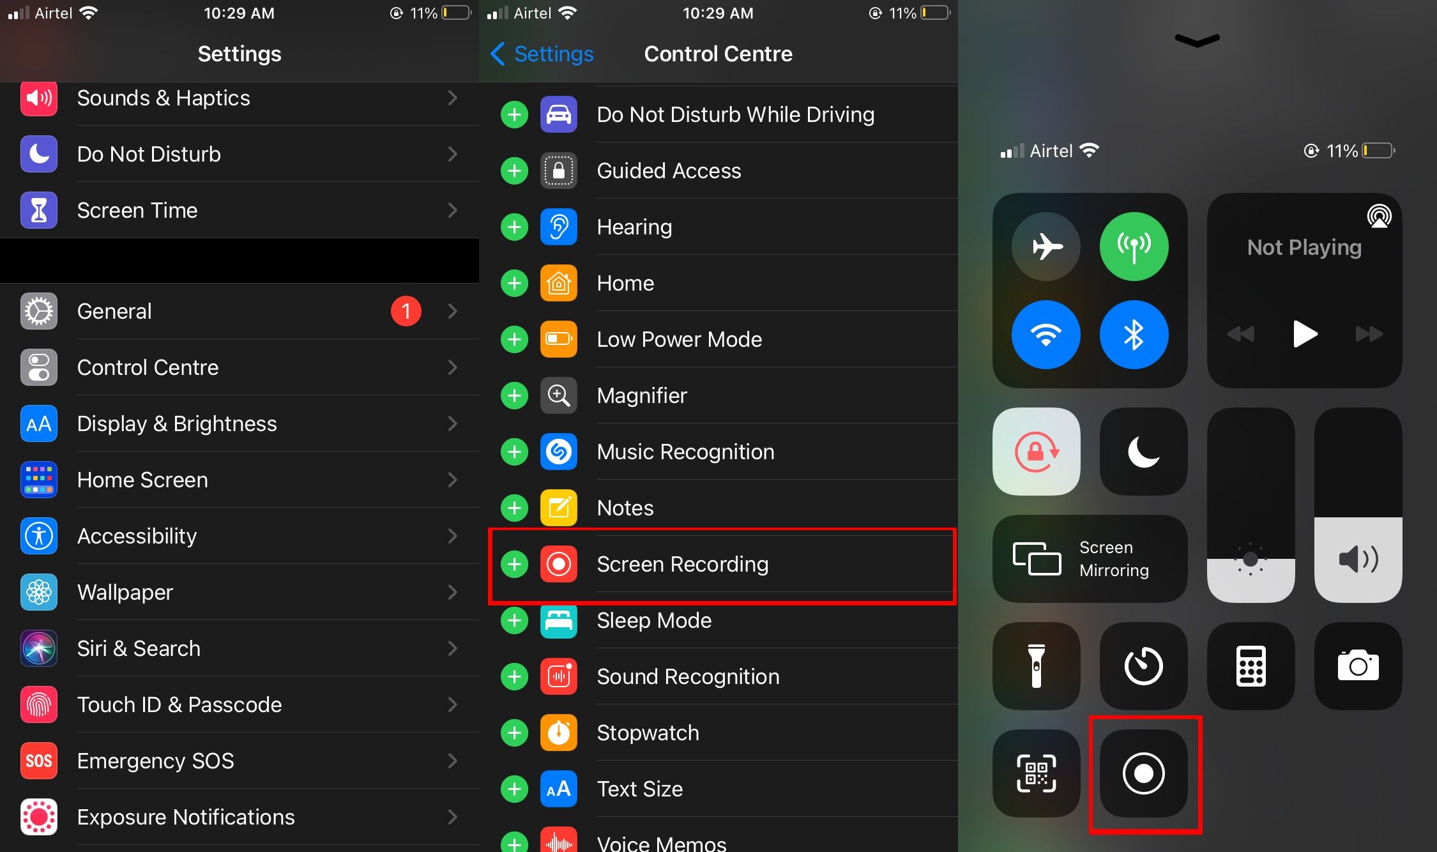The height and width of the screenshot is (852, 1437).
Task: Add Music Recognition to Control Centre
Action: (x=515, y=452)
